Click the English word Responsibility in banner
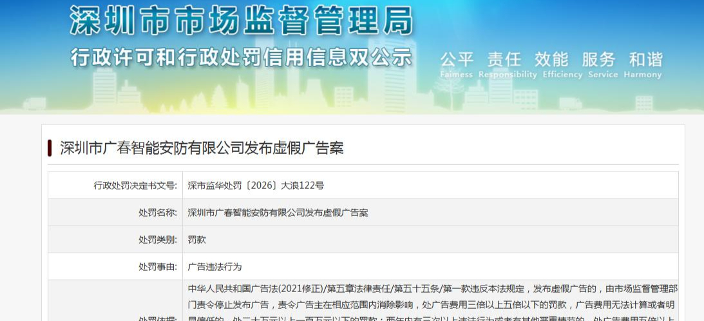 [x=508, y=75]
